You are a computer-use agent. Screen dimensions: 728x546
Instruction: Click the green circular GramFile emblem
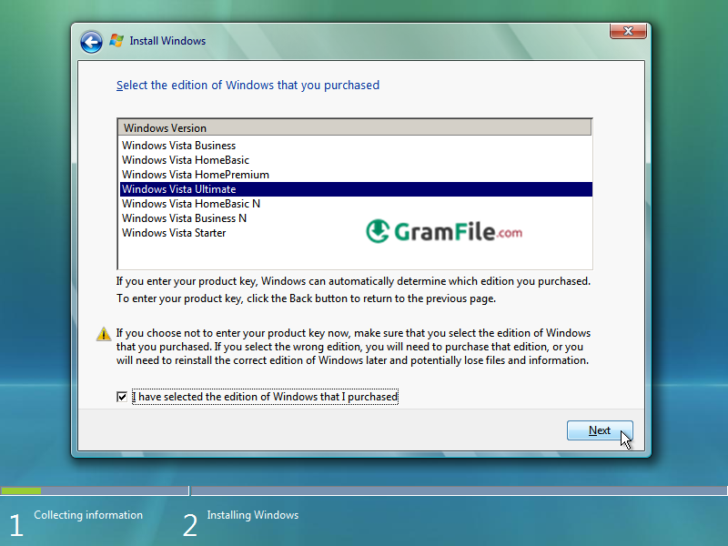pyautogui.click(x=378, y=231)
